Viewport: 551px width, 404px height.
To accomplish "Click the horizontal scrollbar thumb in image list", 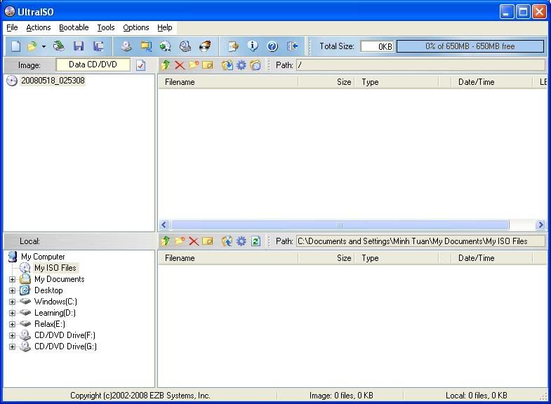I will (x=340, y=224).
